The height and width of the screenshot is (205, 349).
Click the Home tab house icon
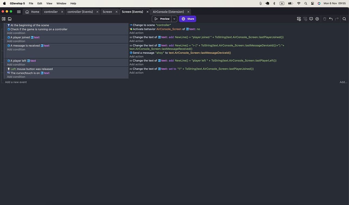click(27, 12)
